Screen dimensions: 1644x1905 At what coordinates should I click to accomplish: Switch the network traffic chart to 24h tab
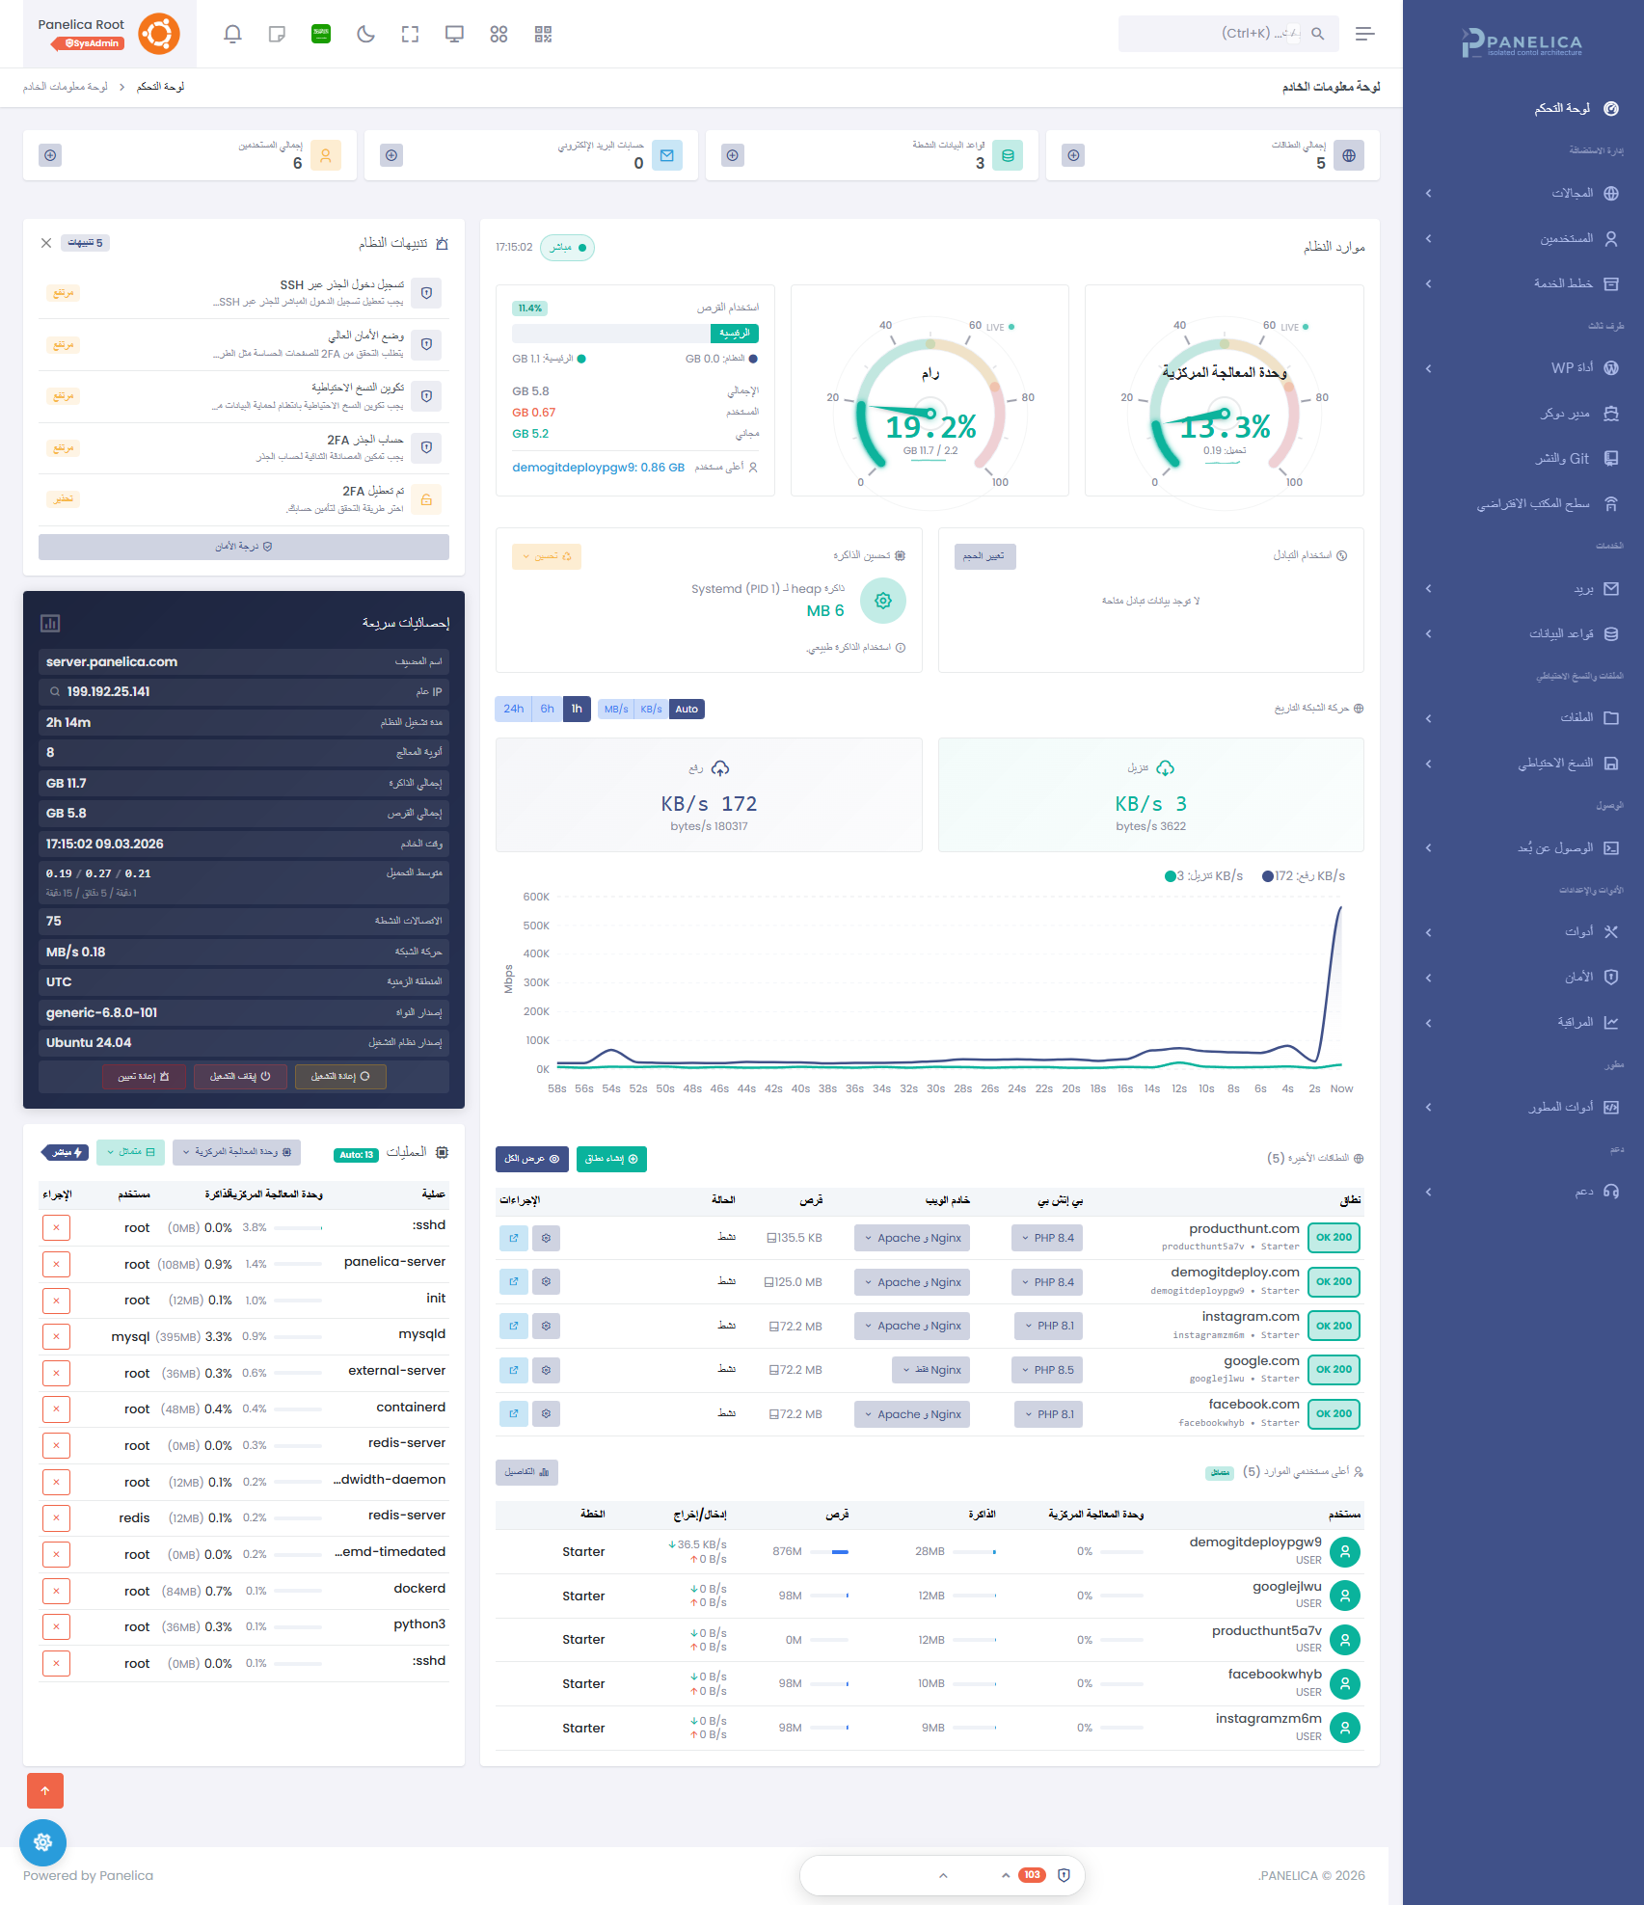click(x=512, y=709)
